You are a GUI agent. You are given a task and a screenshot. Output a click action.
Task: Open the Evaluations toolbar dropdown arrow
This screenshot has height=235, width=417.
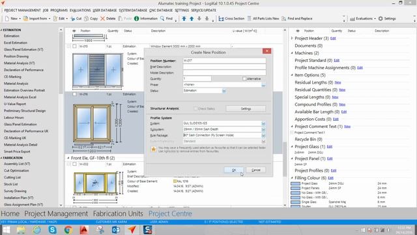(x=375, y=19)
